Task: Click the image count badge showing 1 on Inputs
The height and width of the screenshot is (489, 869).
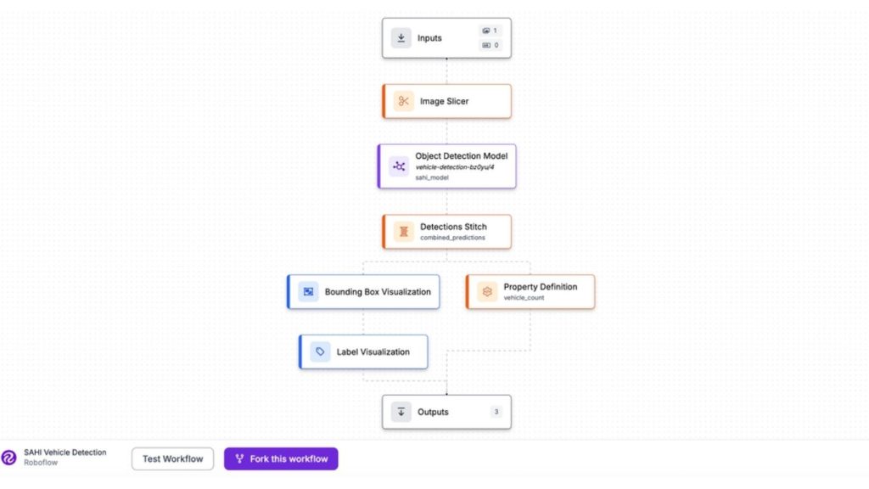Action: 489,30
